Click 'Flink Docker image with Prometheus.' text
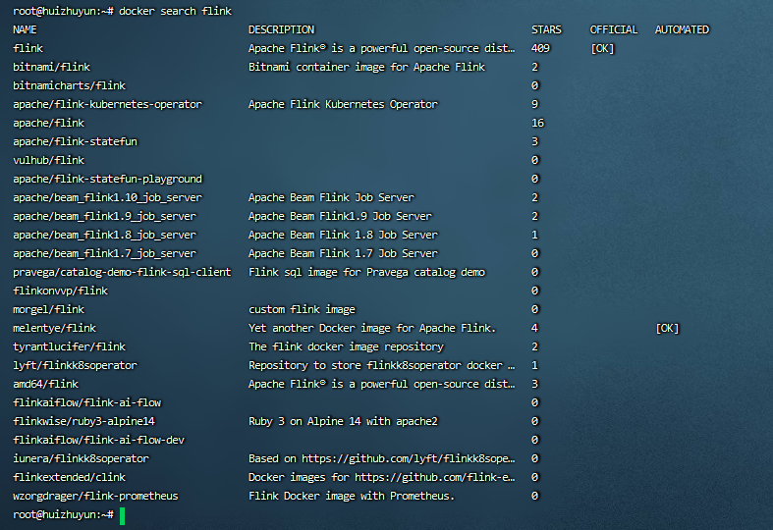773x530 pixels. tap(352, 496)
